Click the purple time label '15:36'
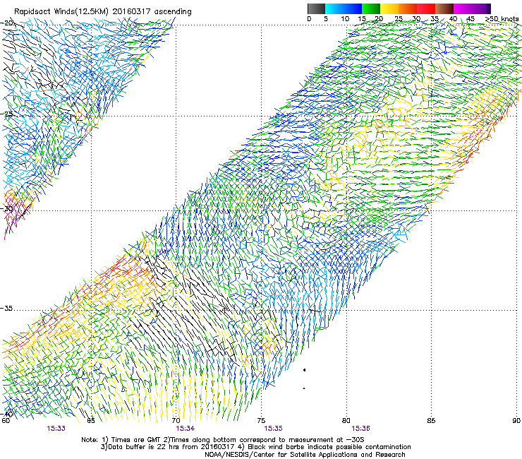 361,429
